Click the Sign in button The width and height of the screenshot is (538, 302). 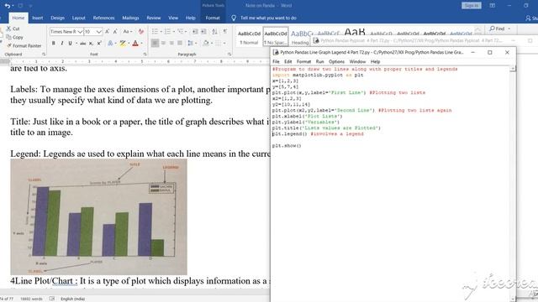tap(472, 6)
